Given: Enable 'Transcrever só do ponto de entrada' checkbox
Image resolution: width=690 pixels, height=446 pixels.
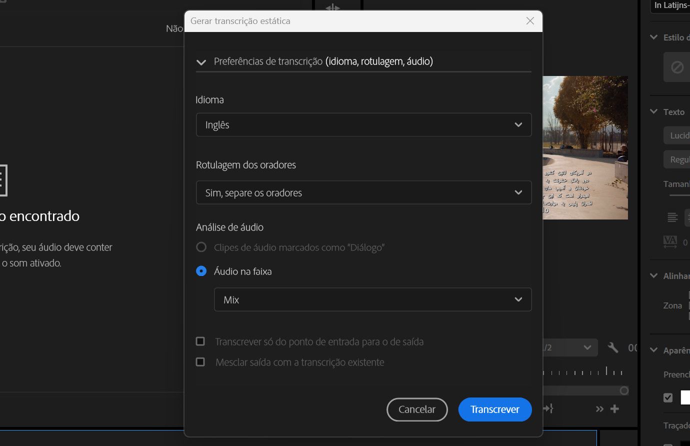Looking at the screenshot, I should coord(200,341).
